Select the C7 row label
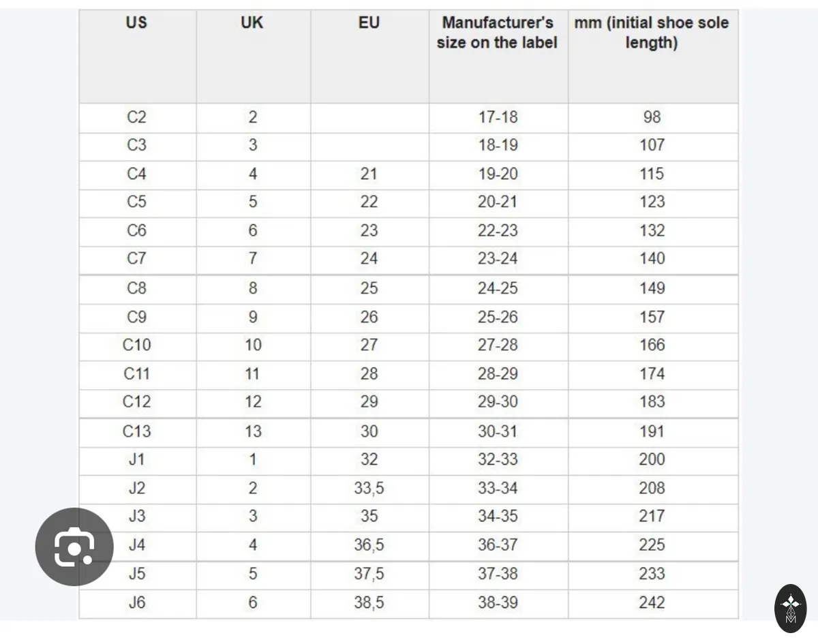Image resolution: width=818 pixels, height=644 pixels. [x=138, y=260]
